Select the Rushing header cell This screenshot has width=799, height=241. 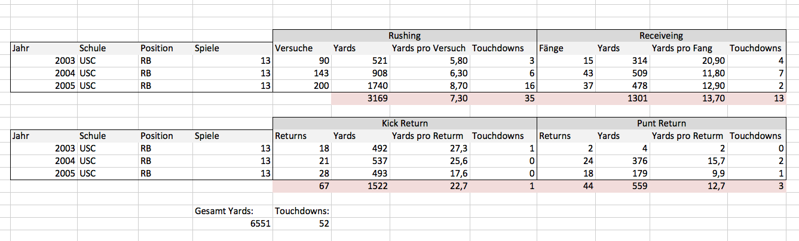(x=405, y=35)
